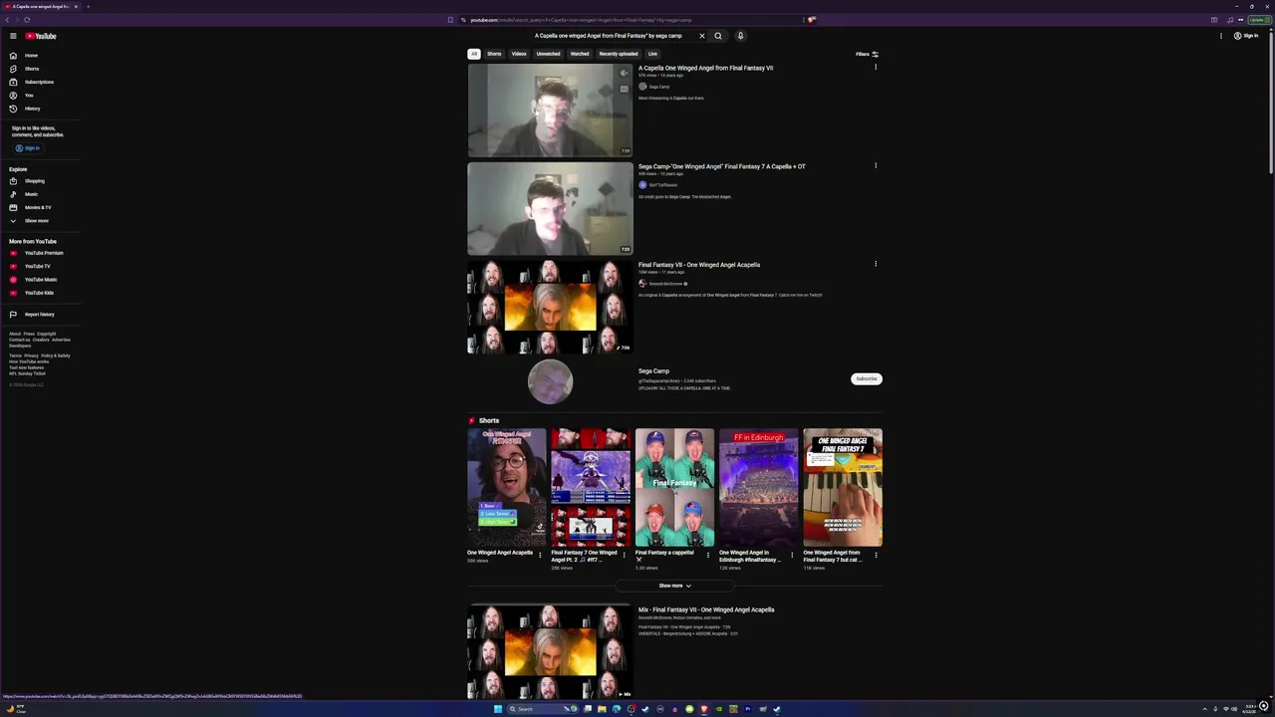Open YouTube settings three-dot menu in header
Screen dimensions: 1275x717
1221,36
